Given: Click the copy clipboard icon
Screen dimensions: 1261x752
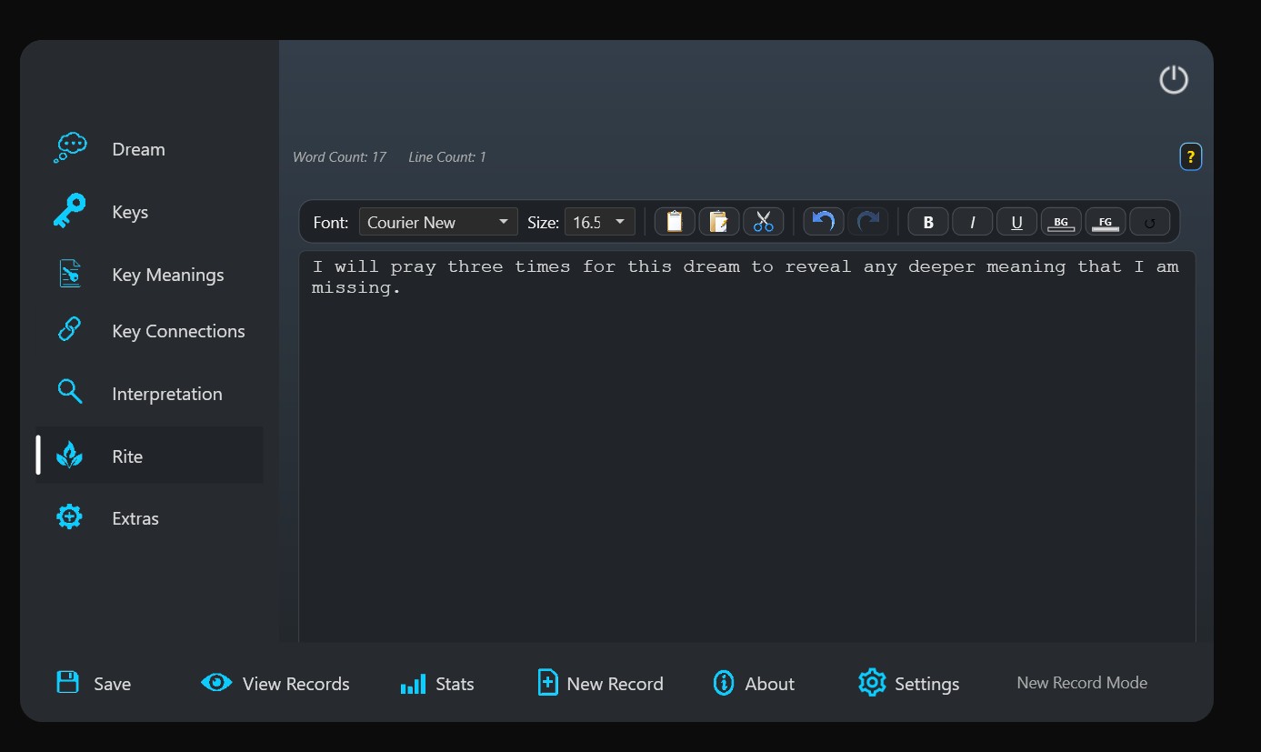Looking at the screenshot, I should point(675,222).
